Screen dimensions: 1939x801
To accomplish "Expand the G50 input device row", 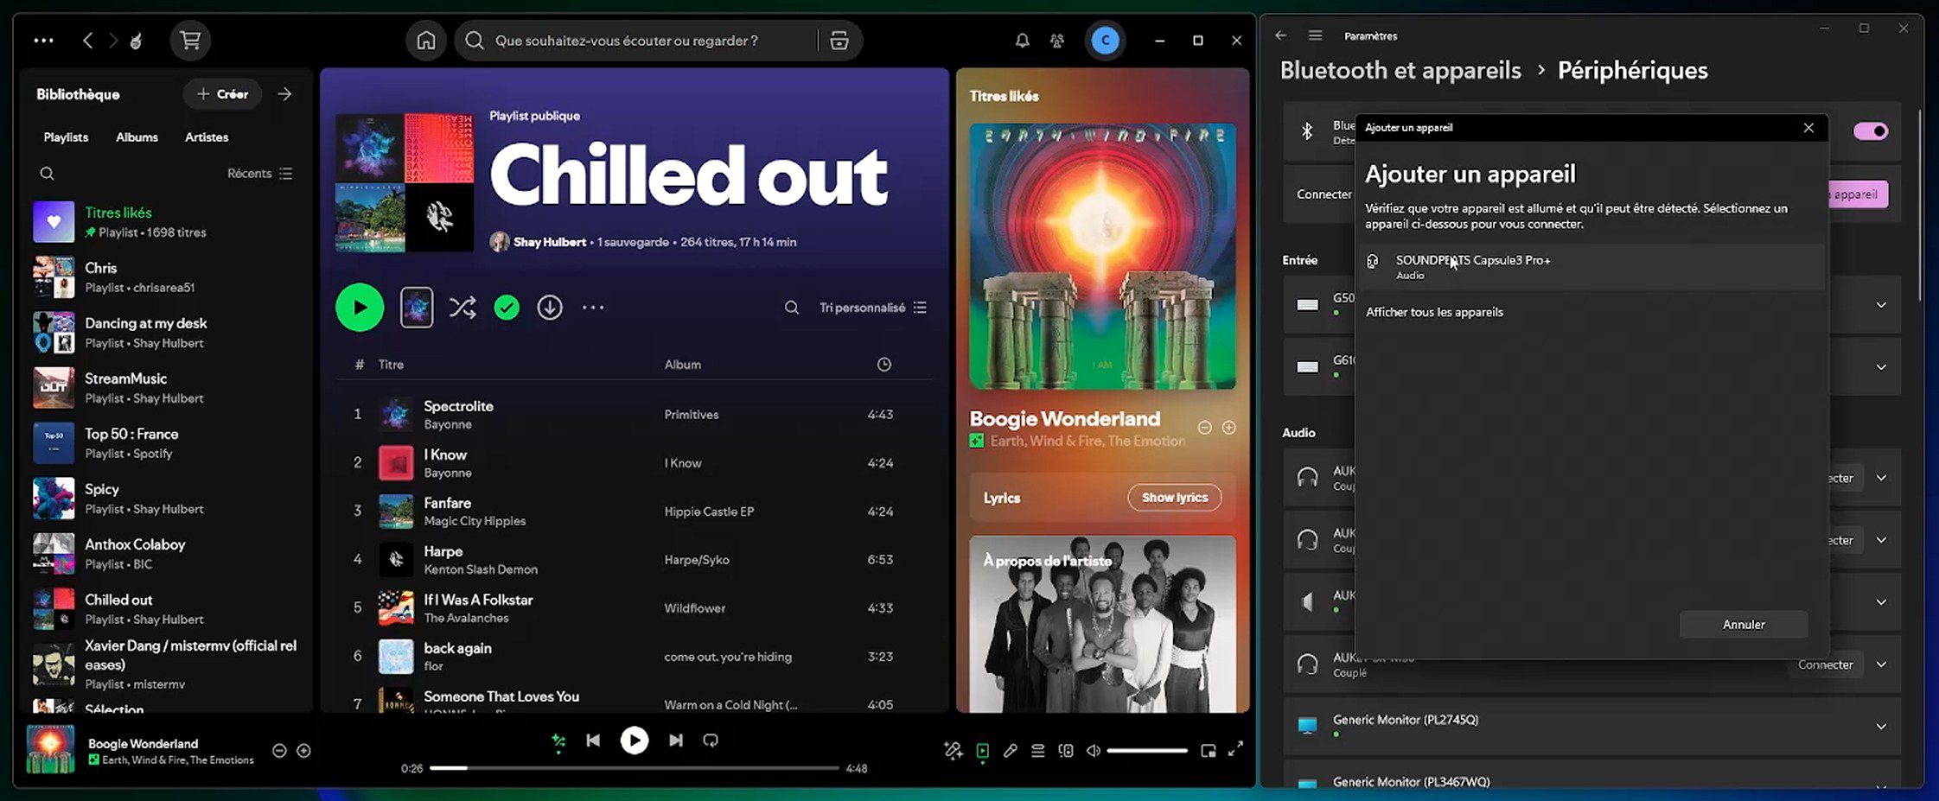I will tap(1881, 305).
